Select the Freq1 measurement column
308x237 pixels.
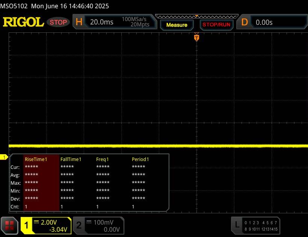tap(103, 160)
